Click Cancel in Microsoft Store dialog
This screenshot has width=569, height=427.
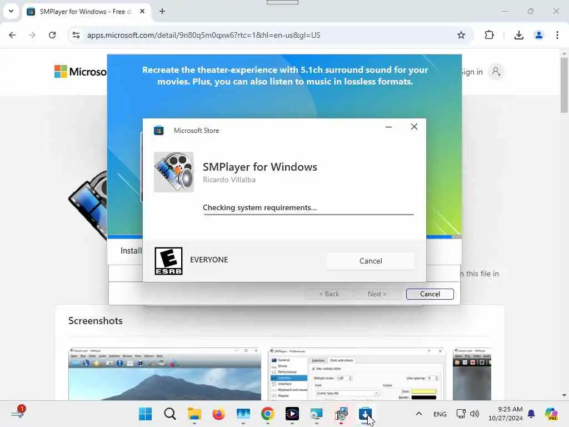[x=371, y=261]
